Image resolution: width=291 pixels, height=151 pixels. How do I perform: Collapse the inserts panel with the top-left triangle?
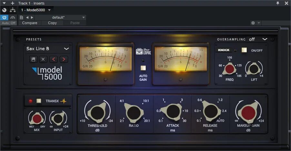pyautogui.click(x=4, y=3)
